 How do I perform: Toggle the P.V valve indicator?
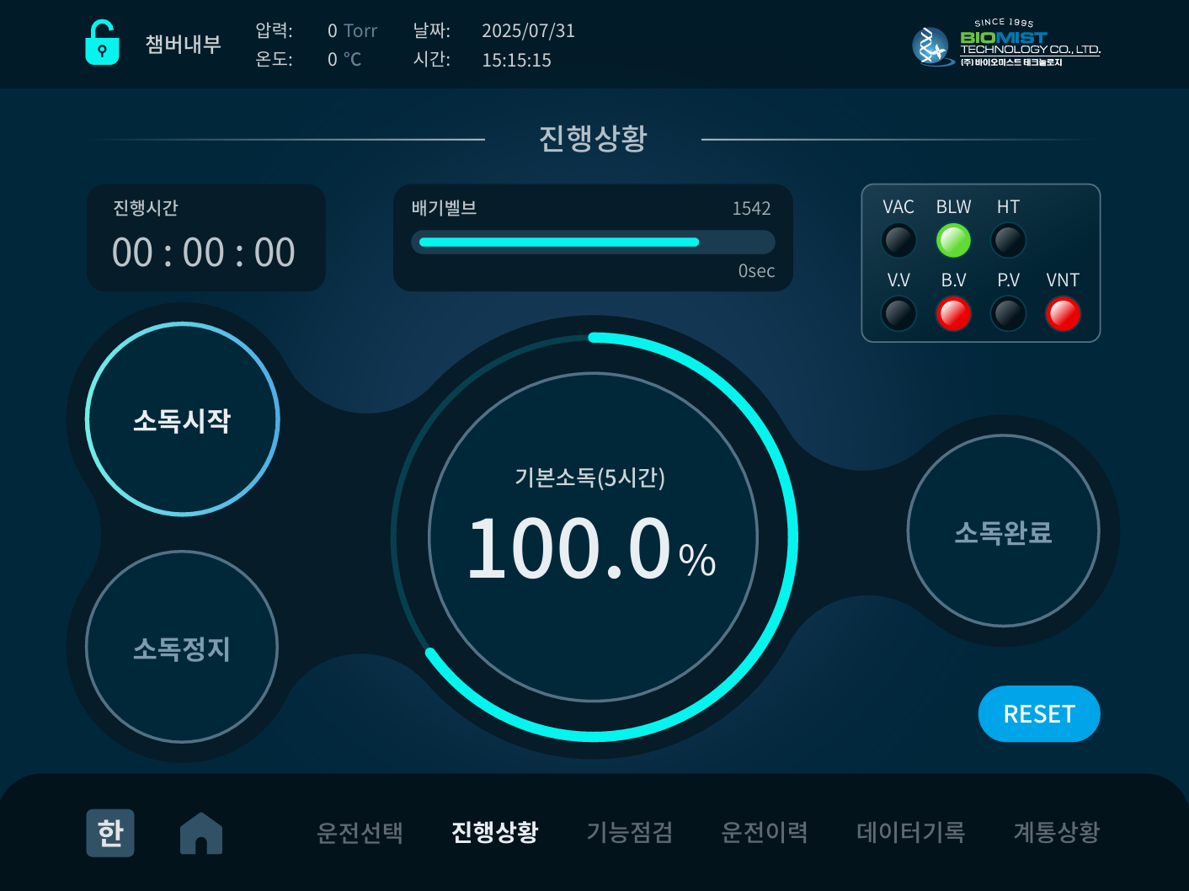click(x=1008, y=314)
